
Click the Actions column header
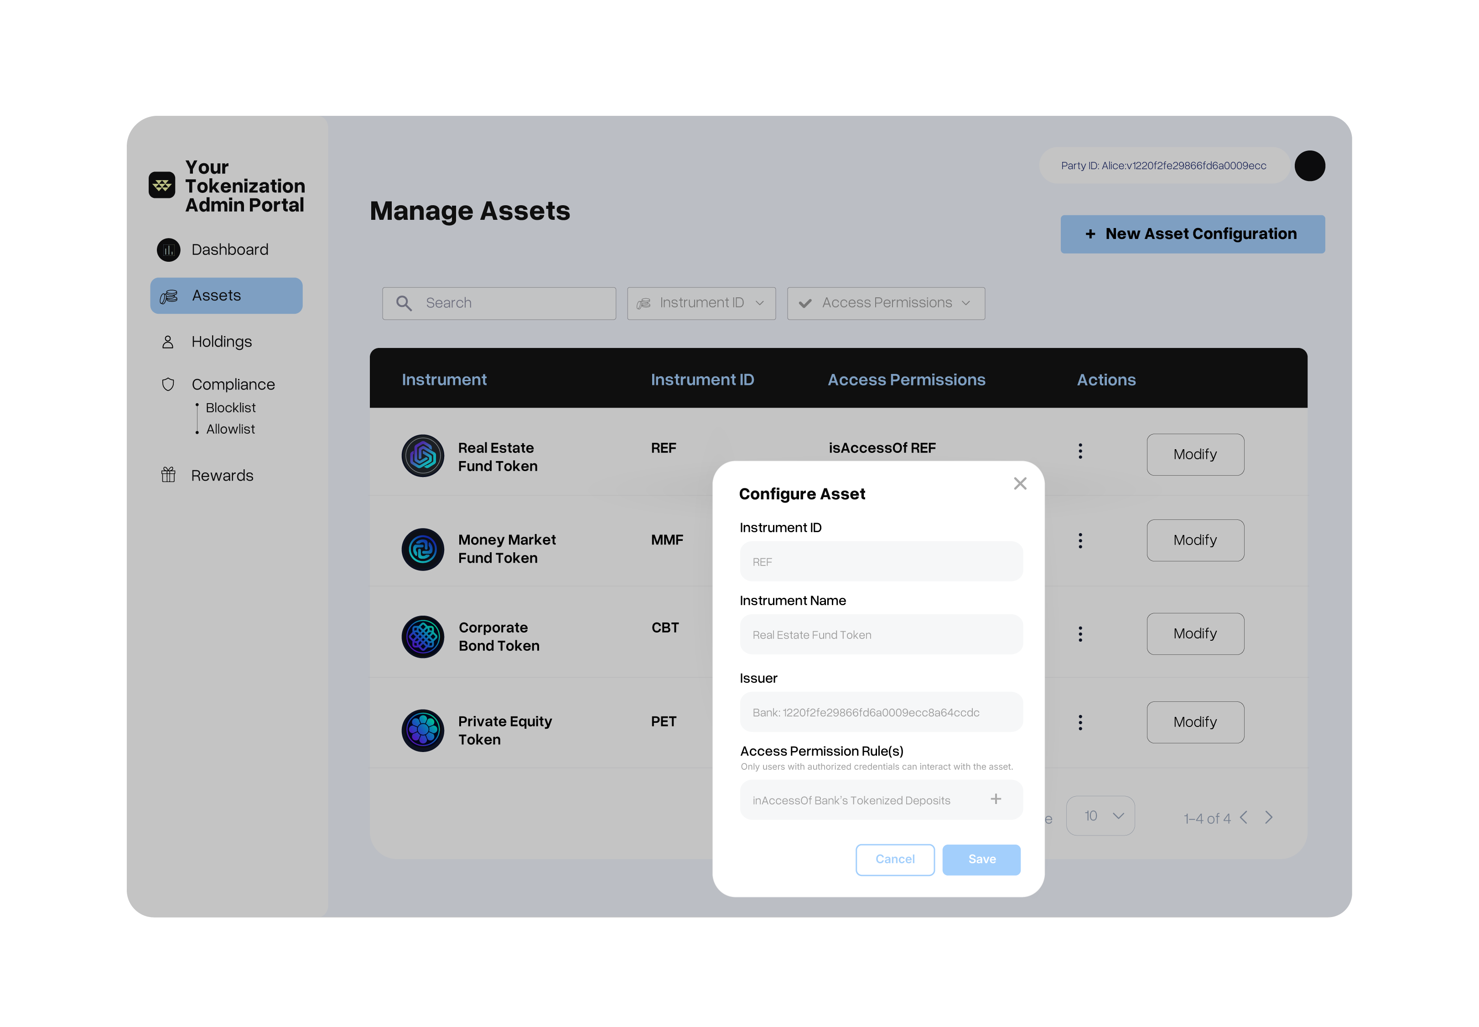(x=1106, y=379)
